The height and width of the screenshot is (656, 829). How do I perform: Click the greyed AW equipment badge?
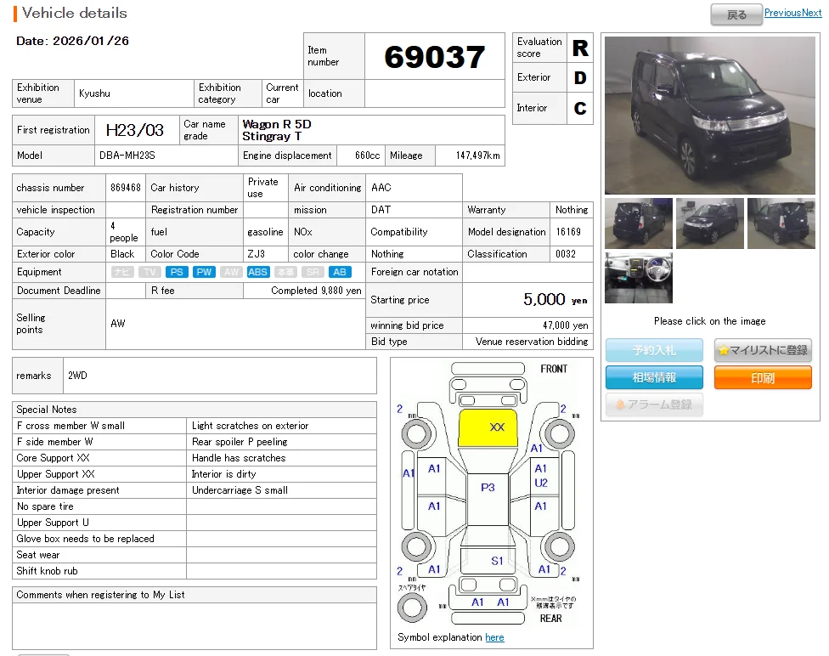(x=231, y=272)
